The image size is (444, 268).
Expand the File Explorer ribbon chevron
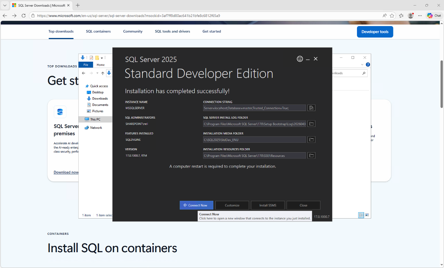362,65
